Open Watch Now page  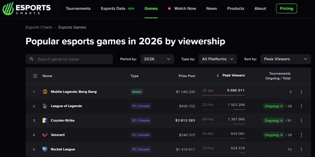185,8
